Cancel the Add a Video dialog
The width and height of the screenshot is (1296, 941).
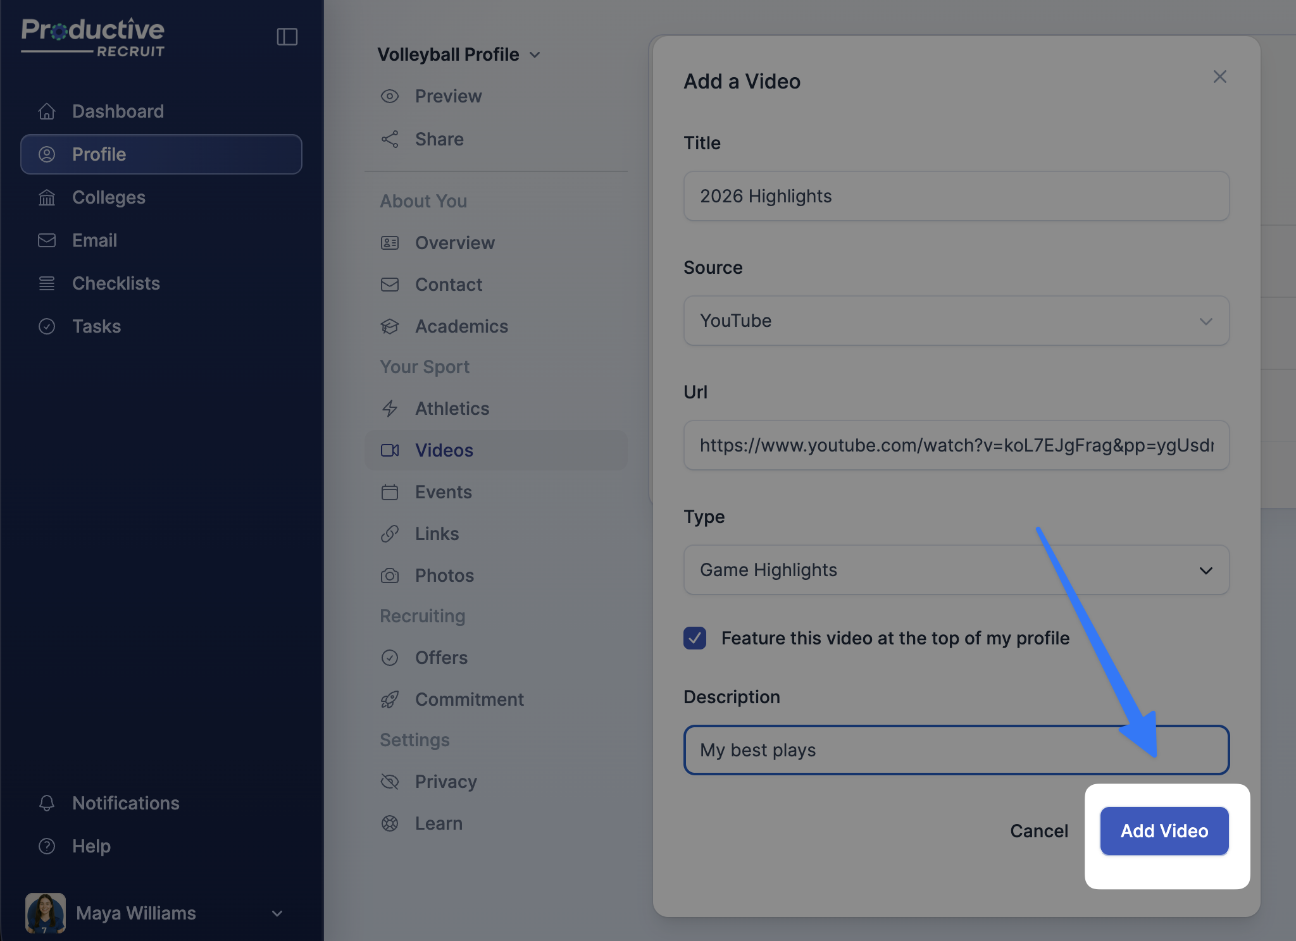(x=1038, y=831)
